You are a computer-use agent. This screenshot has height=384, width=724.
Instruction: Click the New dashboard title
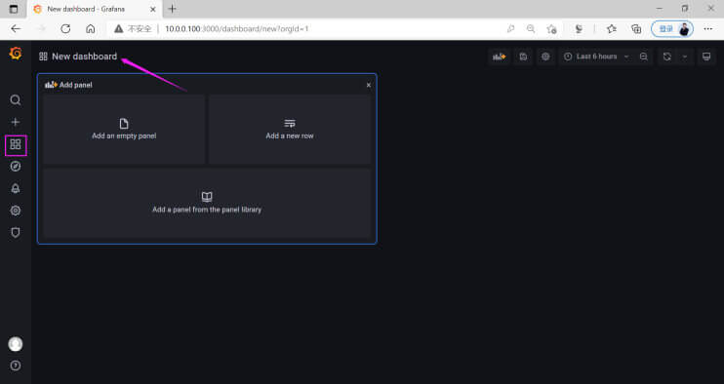[x=85, y=57]
